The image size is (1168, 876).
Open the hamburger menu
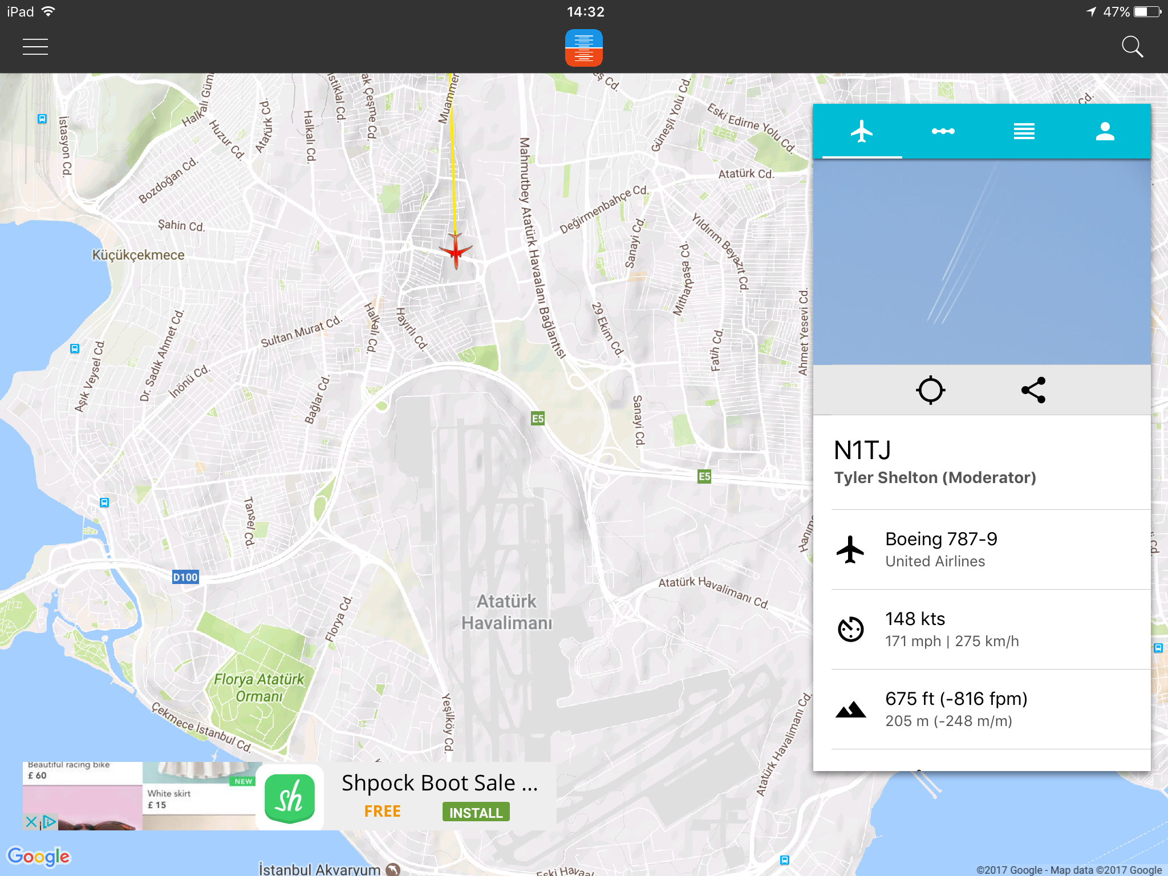pos(35,47)
